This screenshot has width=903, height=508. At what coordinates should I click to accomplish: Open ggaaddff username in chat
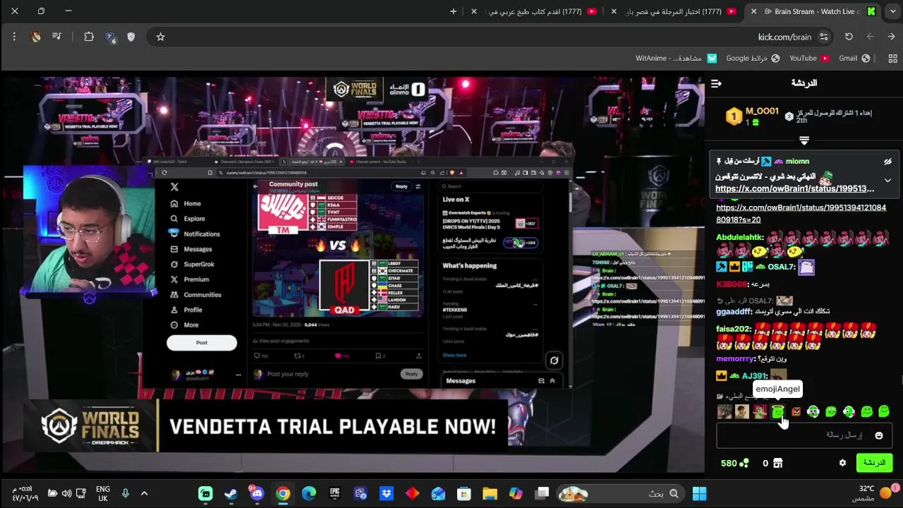[x=734, y=311]
